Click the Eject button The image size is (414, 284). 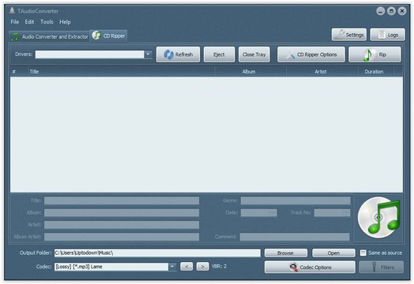[x=219, y=54]
